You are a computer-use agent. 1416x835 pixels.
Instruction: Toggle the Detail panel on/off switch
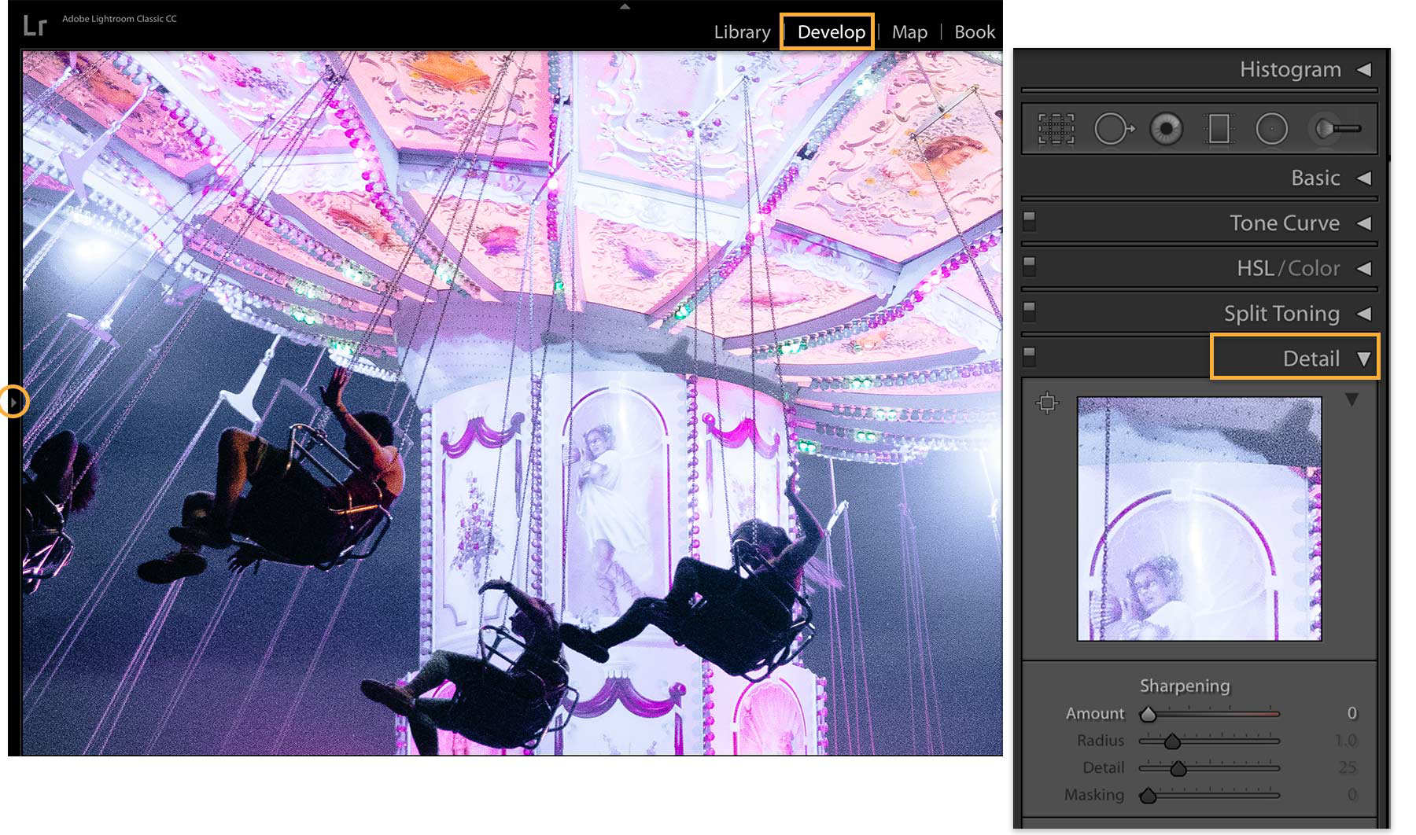[1030, 356]
